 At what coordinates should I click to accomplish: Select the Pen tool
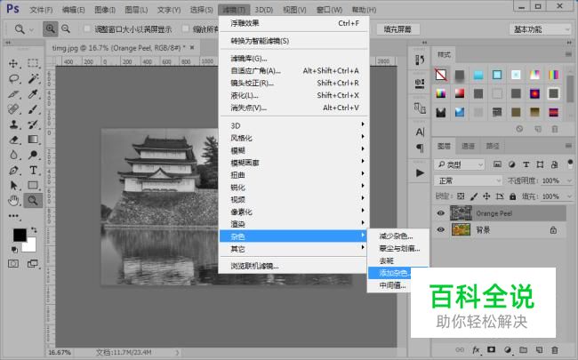(13, 171)
